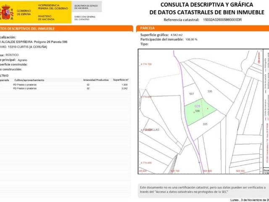
Task: Select the 100,00 % participation value
Action: pos(191,40)
